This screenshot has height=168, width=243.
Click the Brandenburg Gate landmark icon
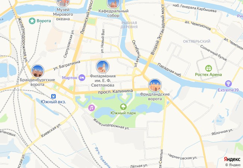click(x=37, y=71)
